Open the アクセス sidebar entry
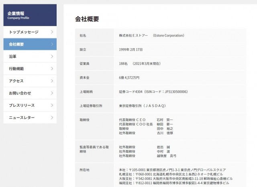257x187 pixels. (30, 81)
